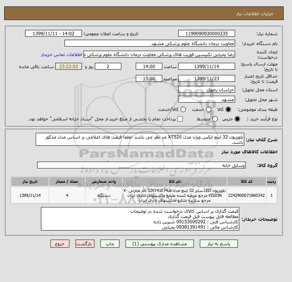
Task: Choose متوسط purchase process option
Action: coord(215,119)
